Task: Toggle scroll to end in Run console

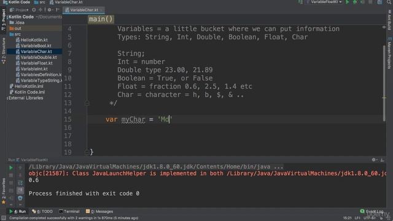Action: pos(20,191)
